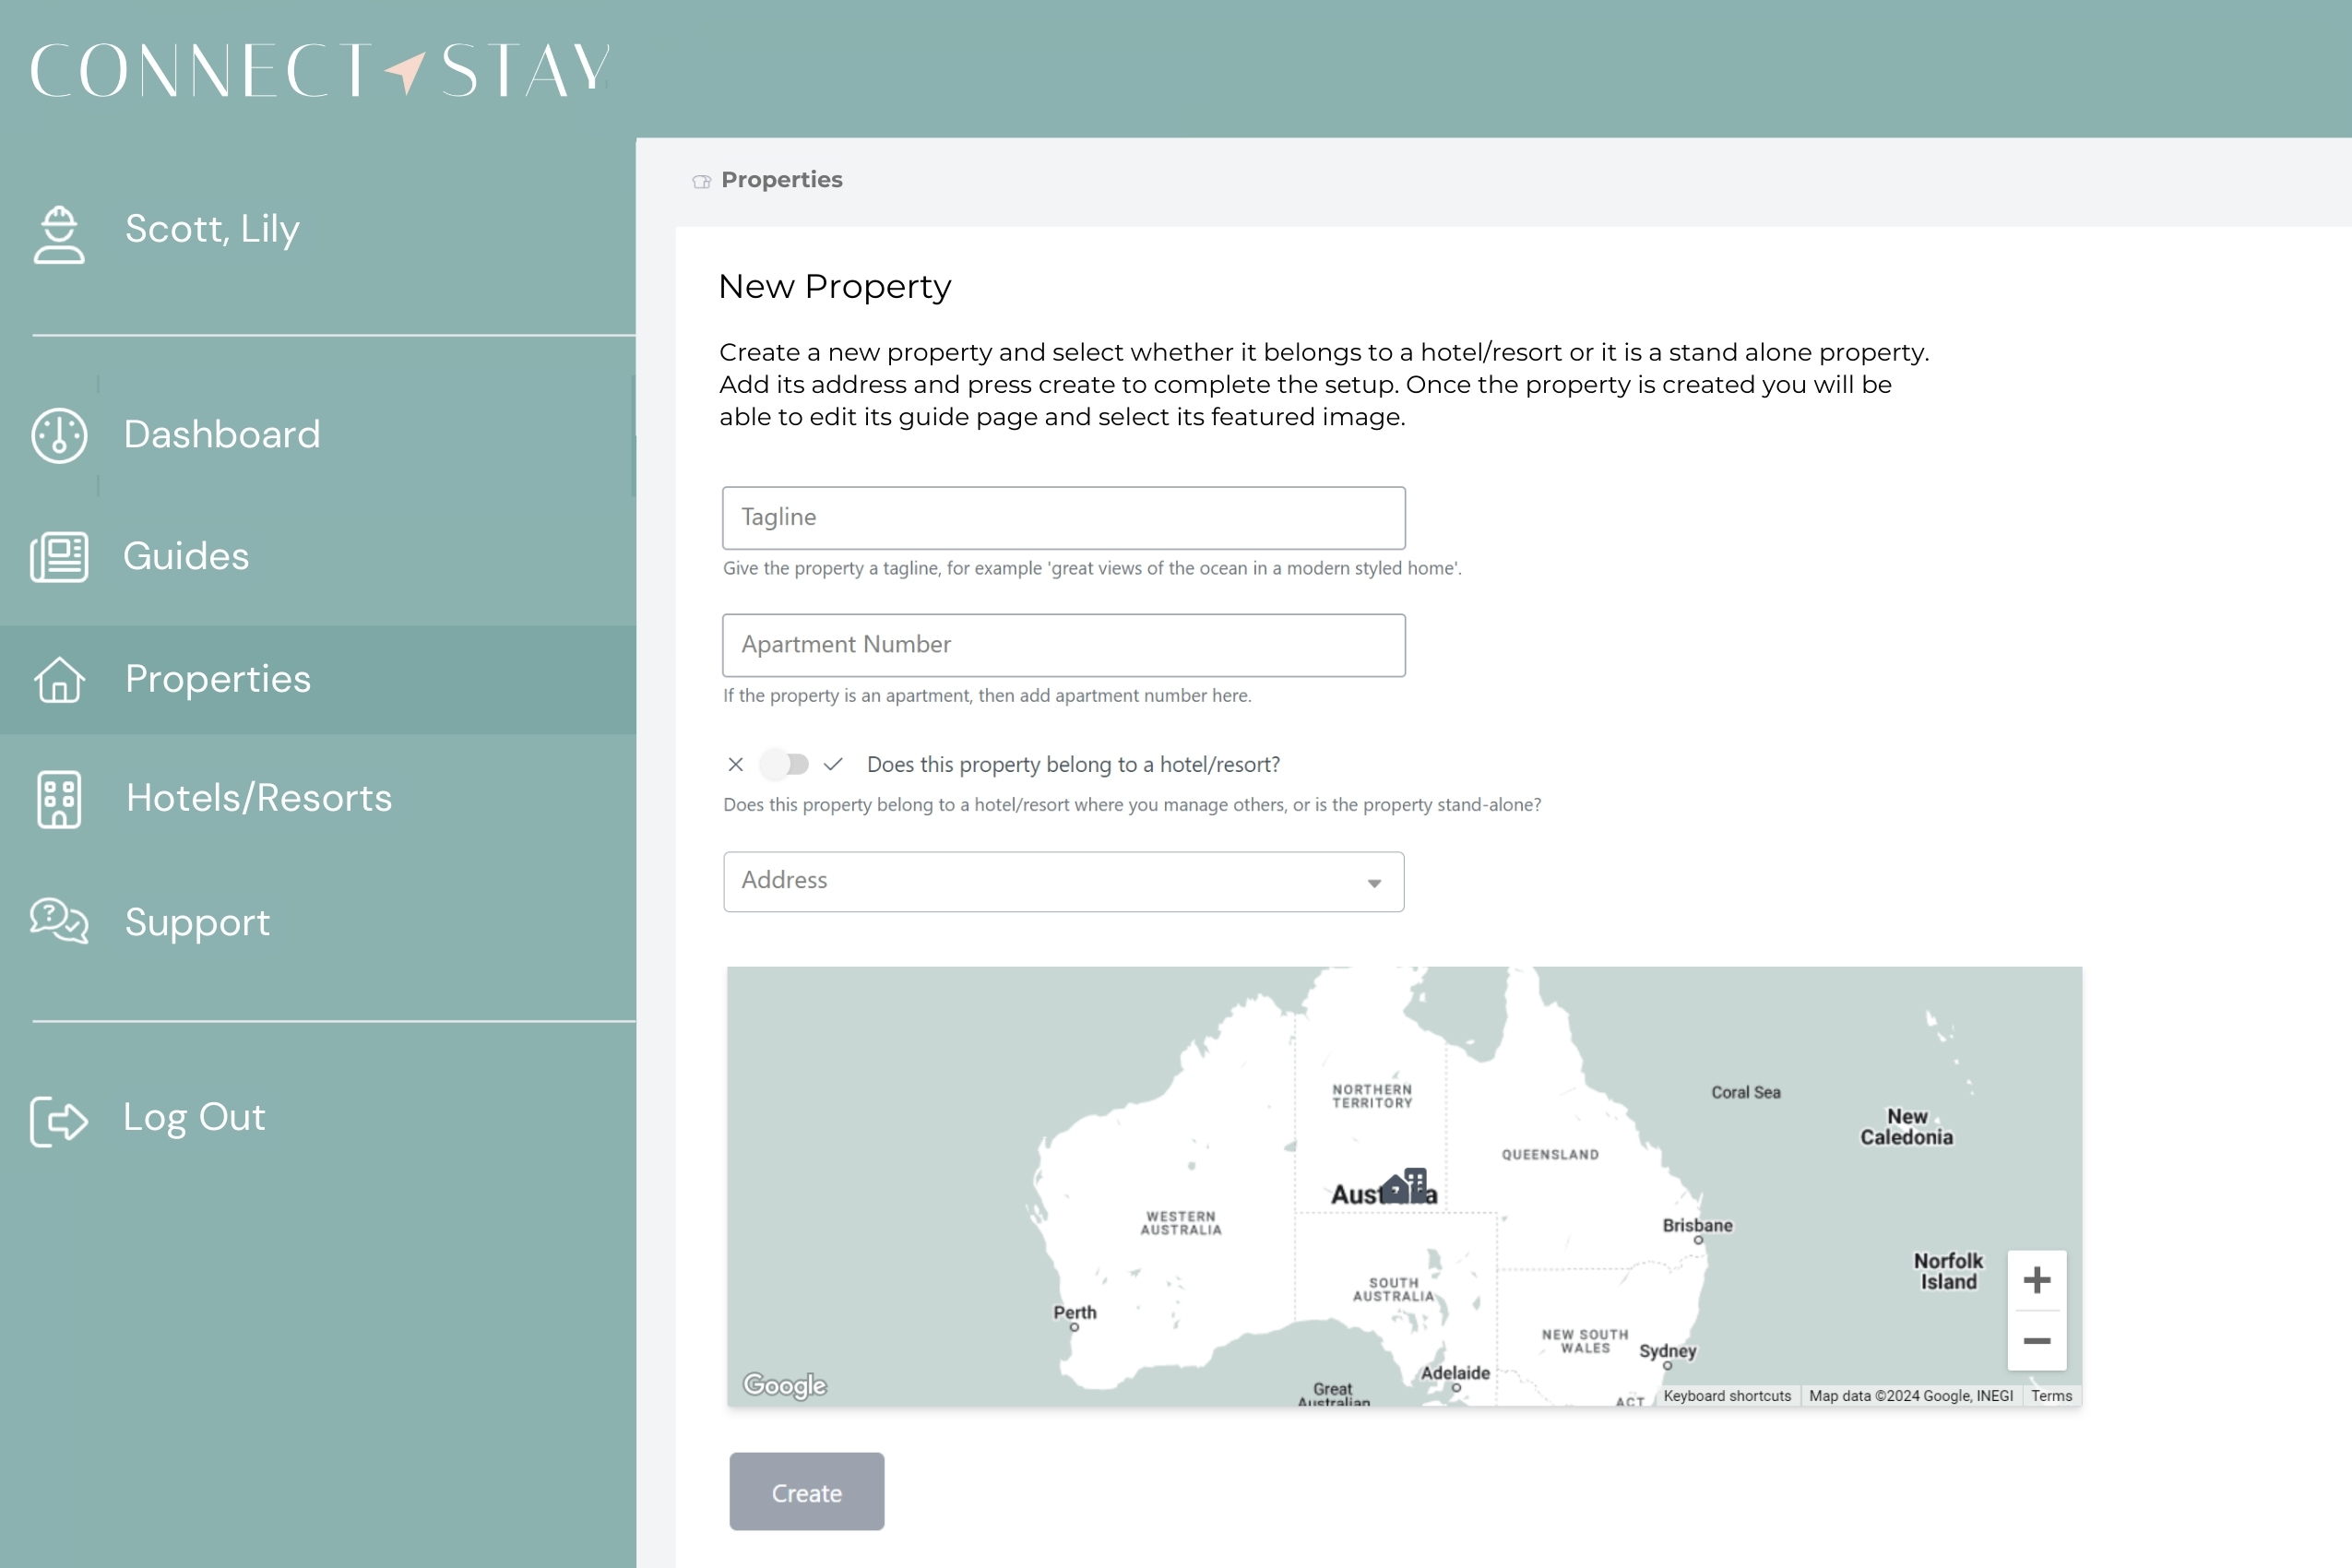
Task: Click the Connect Stay logo
Action: (320, 69)
